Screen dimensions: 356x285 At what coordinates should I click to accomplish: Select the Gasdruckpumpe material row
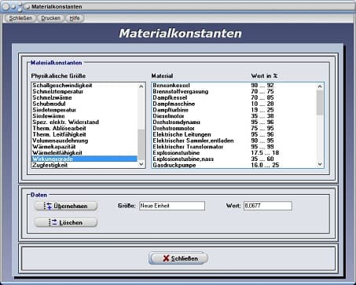(234, 165)
